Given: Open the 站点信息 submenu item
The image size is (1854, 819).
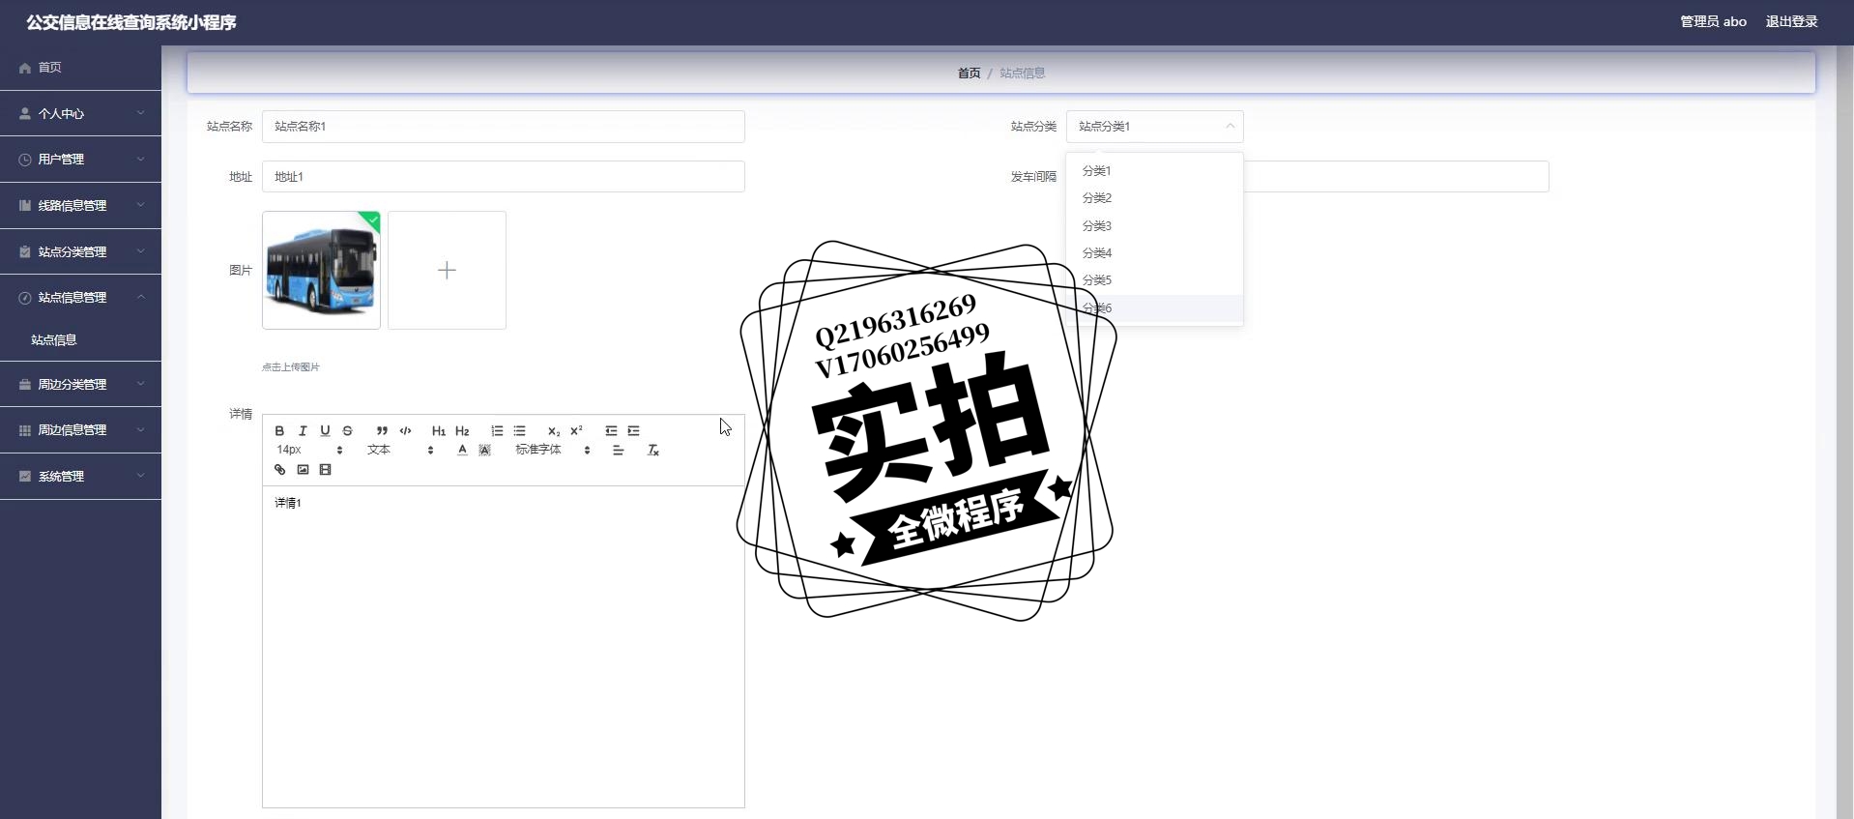Looking at the screenshot, I should click(x=80, y=340).
